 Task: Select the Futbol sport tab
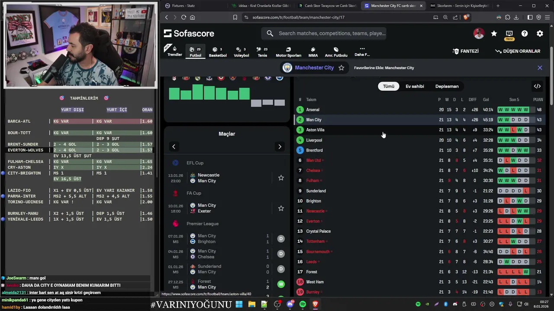click(x=195, y=52)
